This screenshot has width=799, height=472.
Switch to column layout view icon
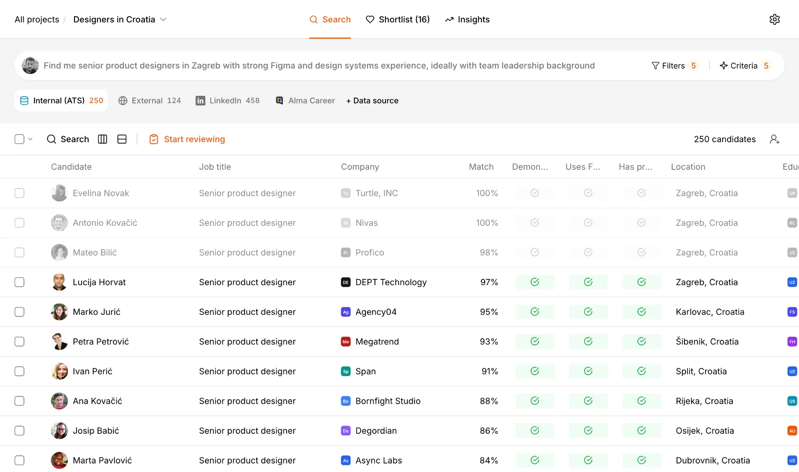tap(102, 139)
